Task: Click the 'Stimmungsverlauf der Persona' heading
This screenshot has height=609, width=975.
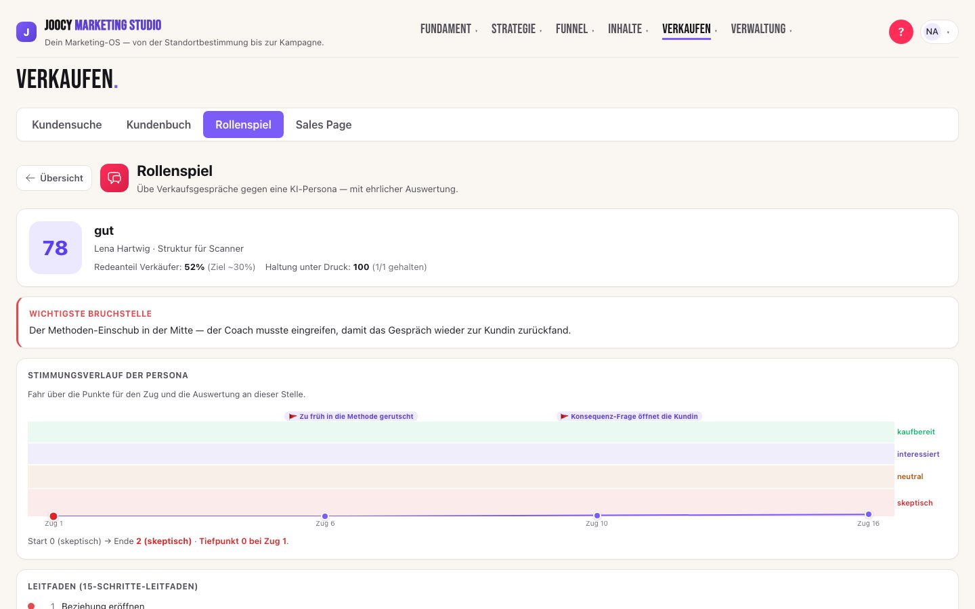Action: coord(108,376)
